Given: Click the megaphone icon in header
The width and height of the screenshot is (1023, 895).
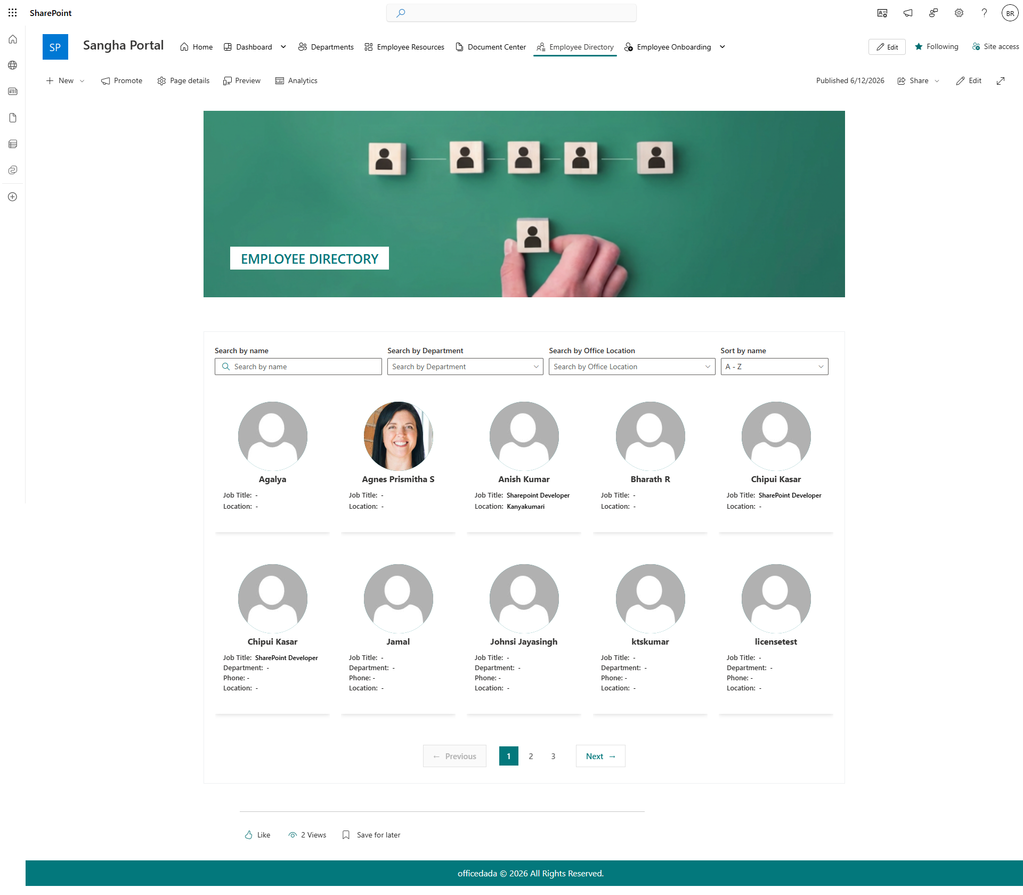Looking at the screenshot, I should coord(908,13).
